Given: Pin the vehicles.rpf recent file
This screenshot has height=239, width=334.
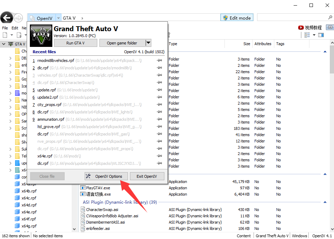Looking at the screenshot, I should click(159, 75).
